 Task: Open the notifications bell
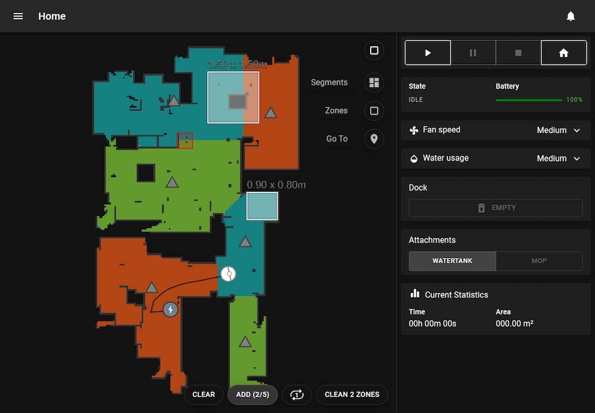click(x=571, y=16)
